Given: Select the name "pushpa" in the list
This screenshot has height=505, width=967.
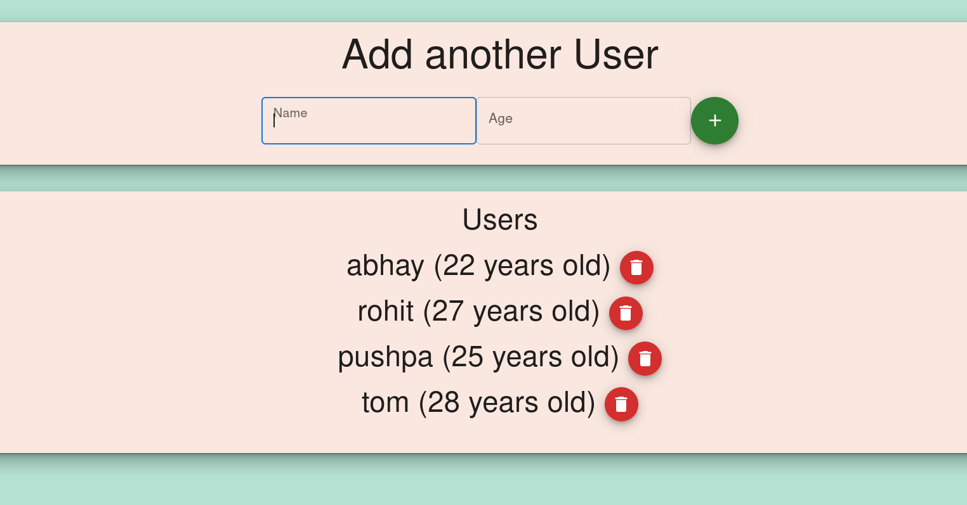Looking at the screenshot, I should point(385,357).
